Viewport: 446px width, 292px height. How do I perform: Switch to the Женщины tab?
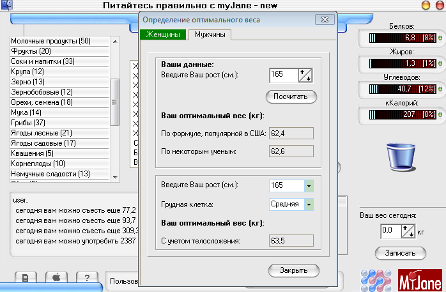(x=164, y=35)
